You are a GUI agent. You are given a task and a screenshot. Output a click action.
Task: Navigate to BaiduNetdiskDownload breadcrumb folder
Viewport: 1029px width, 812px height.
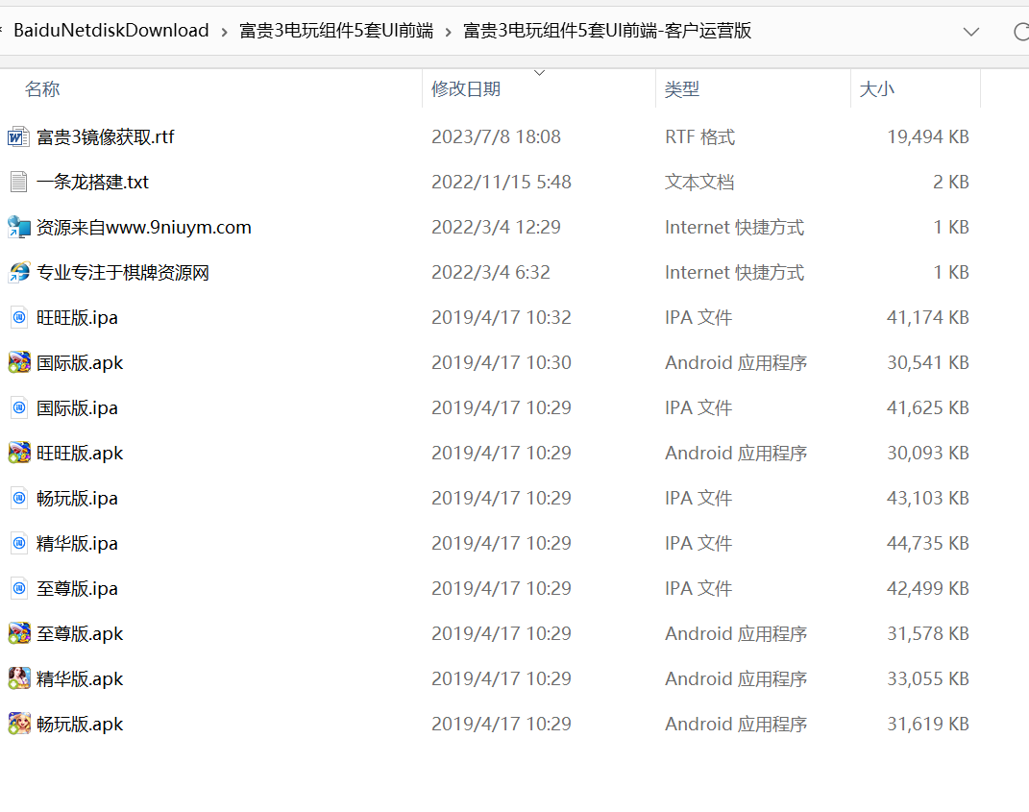tap(111, 31)
